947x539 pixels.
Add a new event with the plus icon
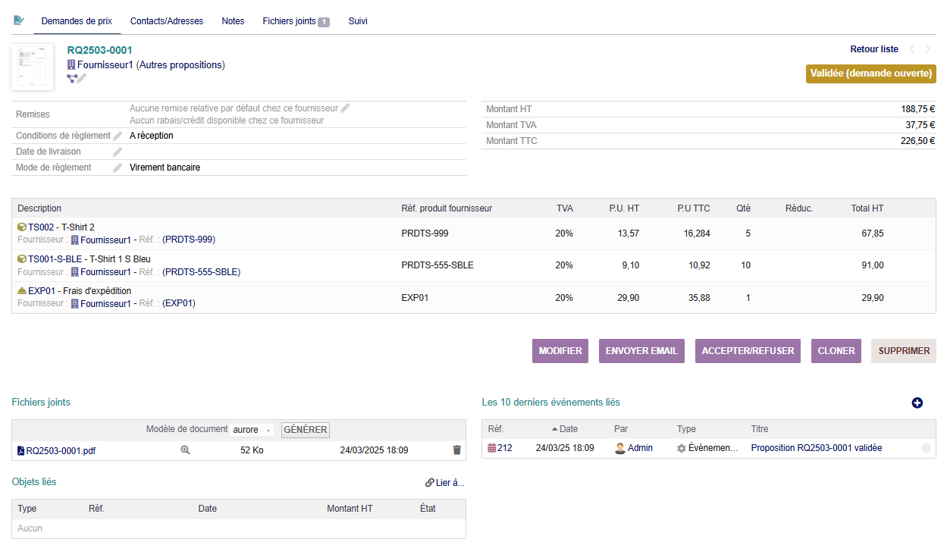click(917, 403)
